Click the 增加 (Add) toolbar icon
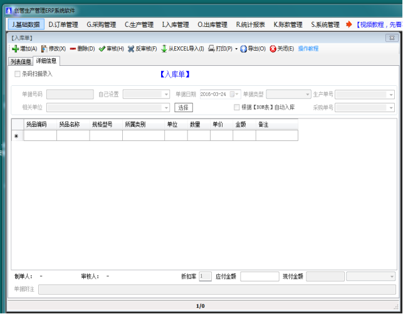Viewport: 403px width, 314px height. [x=16, y=49]
